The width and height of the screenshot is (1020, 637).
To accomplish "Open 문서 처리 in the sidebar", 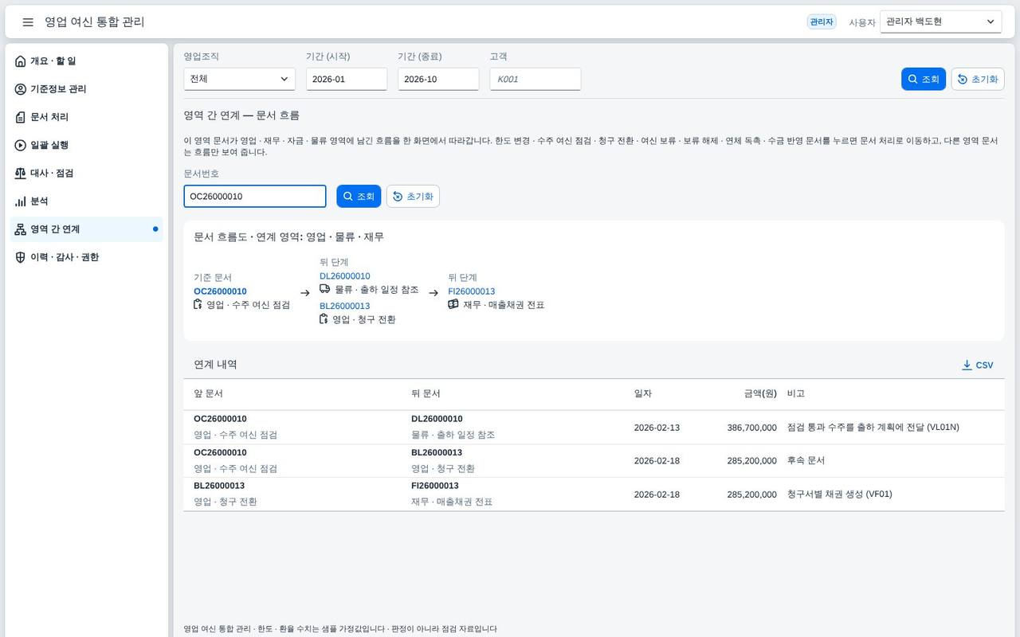I will 86,117.
